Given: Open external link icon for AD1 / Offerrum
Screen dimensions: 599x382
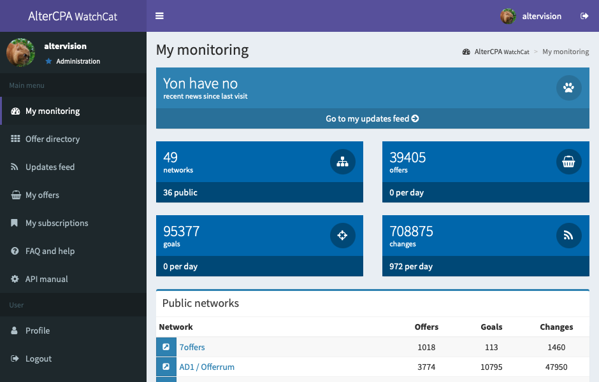Looking at the screenshot, I should [166, 367].
